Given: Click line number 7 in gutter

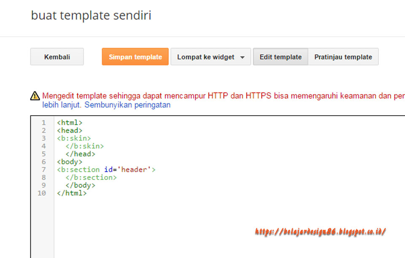Looking at the screenshot, I should 43,170.
